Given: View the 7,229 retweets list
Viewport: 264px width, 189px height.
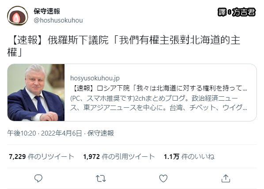Looking at the screenshot, I should point(41,156).
